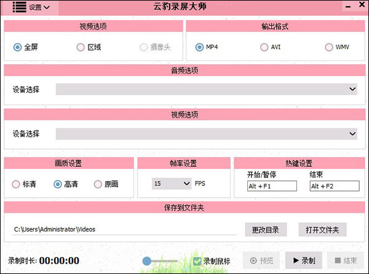
Task: Click the blue slider handle at bottom
Action: (x=147, y=261)
